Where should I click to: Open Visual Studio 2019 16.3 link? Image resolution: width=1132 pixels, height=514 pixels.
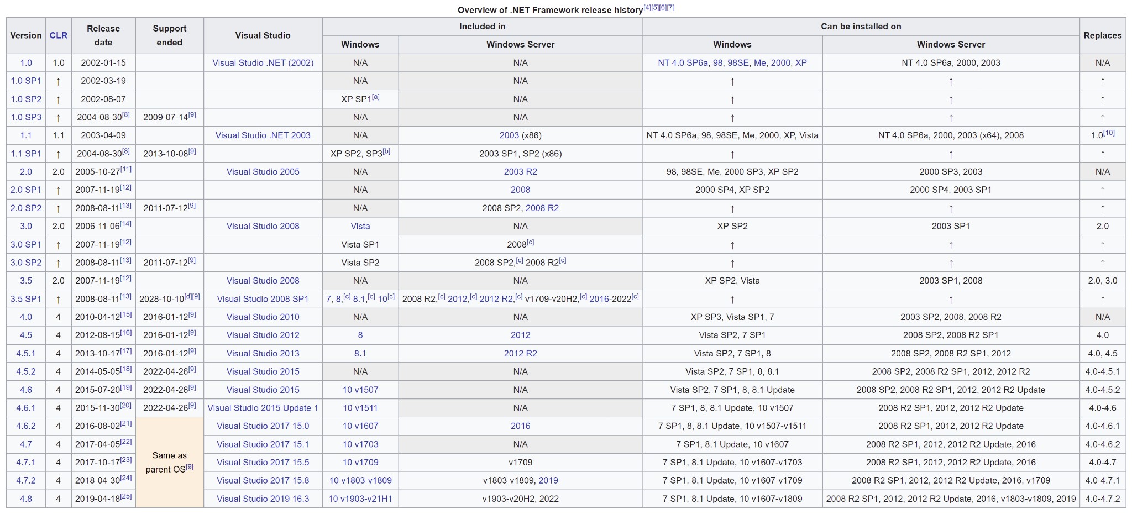coord(263,499)
